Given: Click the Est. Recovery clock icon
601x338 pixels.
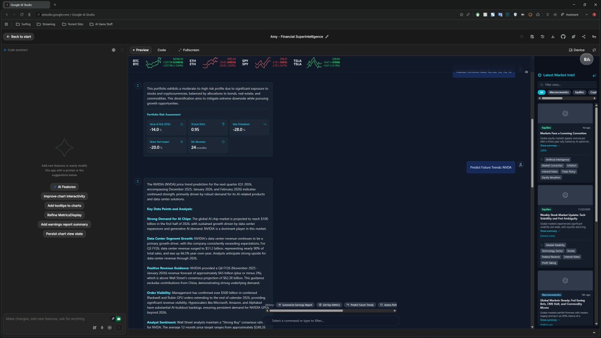Looking at the screenshot, I should click(223, 142).
